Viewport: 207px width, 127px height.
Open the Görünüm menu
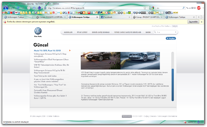tap(21, 4)
